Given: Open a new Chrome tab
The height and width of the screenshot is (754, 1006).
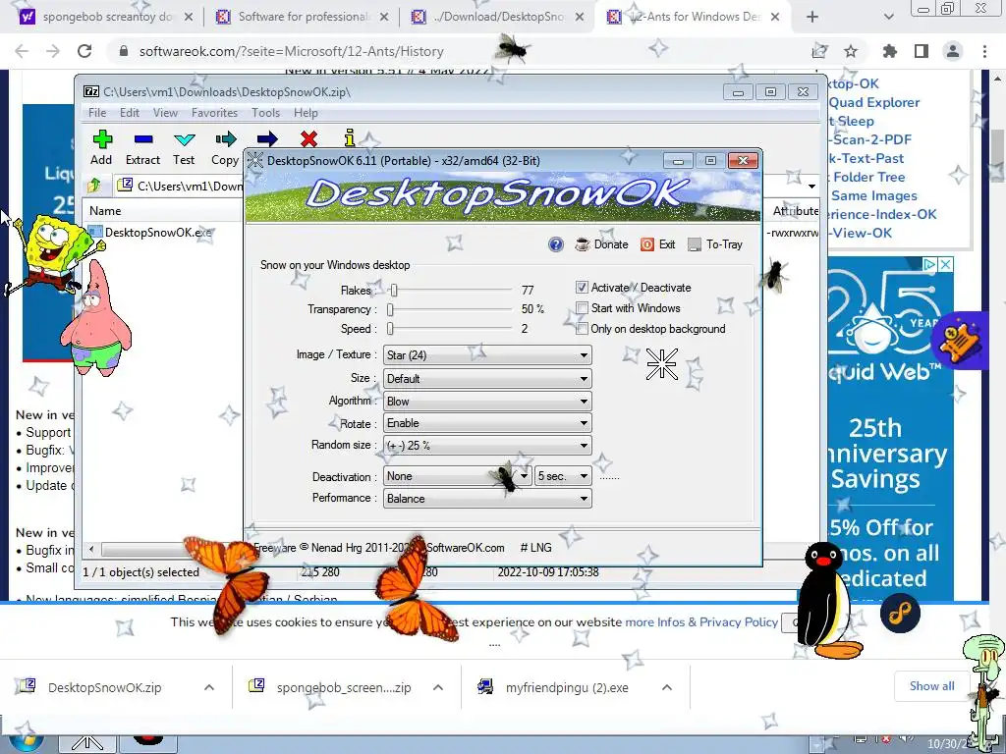Looking at the screenshot, I should coord(812,17).
